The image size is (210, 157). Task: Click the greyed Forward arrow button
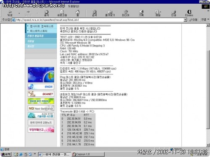coord(28,13)
